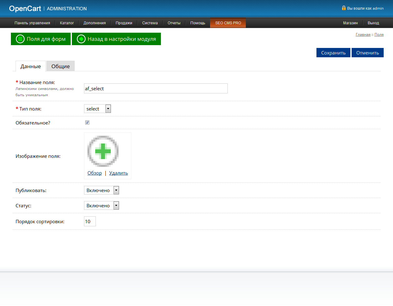Click the green plus image placeholder

(103, 151)
